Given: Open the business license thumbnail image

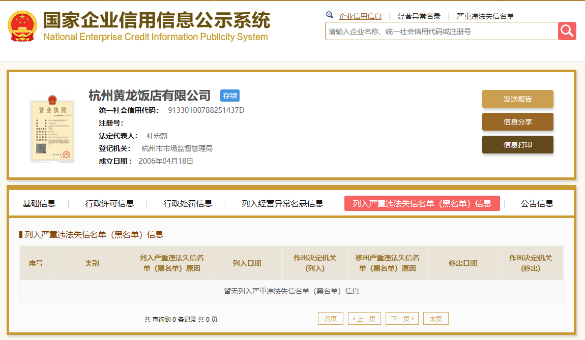Looking at the screenshot, I should tap(52, 129).
